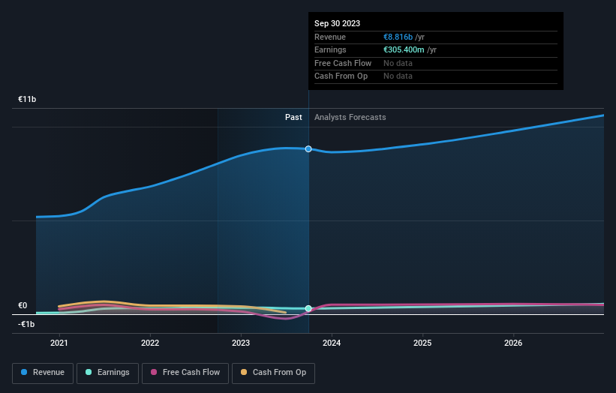The width and height of the screenshot is (616, 393).
Task: Click the -€1b y-axis label
Action: pos(26,324)
